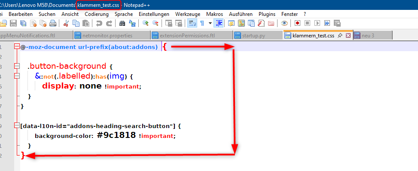The height and width of the screenshot is (171, 418).
Task: Click the 'display' property text
Action: click(58, 86)
